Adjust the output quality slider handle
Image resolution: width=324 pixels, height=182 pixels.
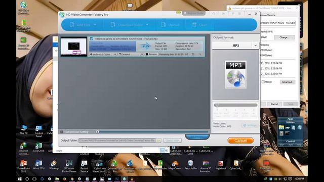click(x=217, y=105)
